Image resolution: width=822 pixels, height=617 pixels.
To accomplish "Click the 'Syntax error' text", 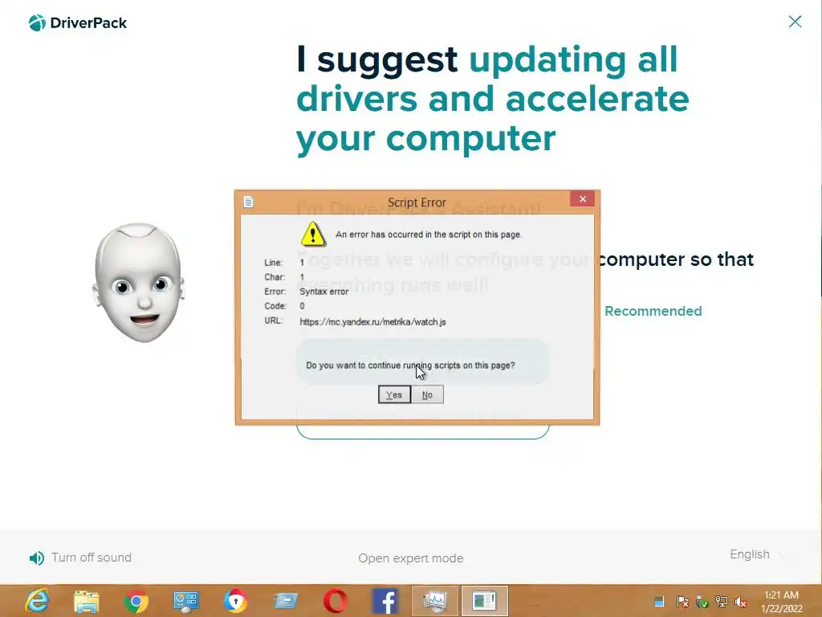I will 324,291.
